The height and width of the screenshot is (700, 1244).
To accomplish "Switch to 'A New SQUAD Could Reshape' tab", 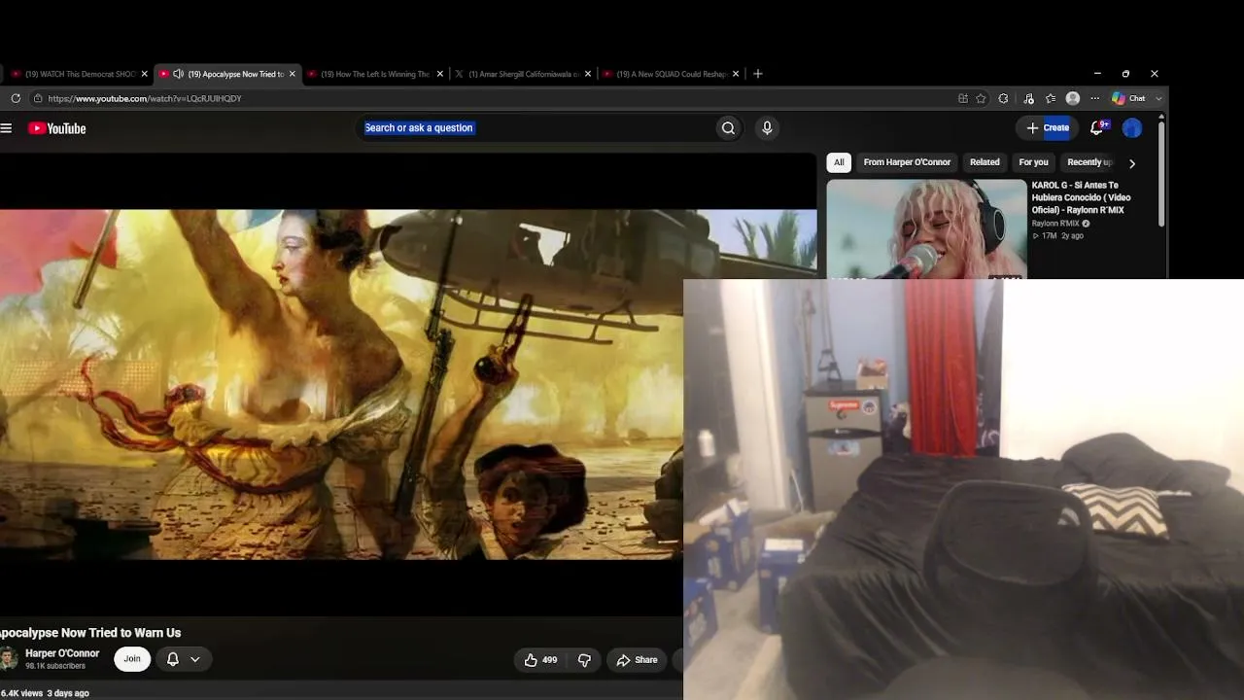I will coord(670,74).
